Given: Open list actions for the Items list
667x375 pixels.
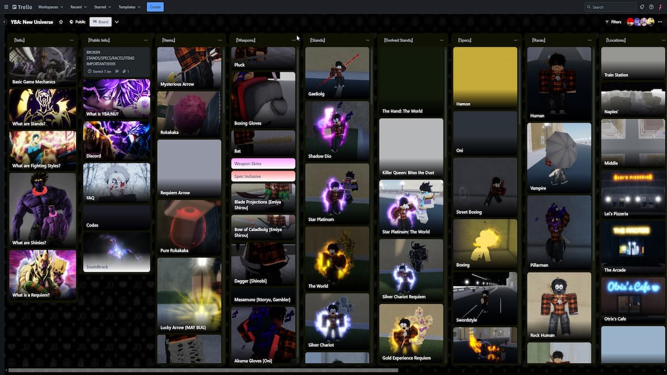Looking at the screenshot, I should [x=220, y=41].
